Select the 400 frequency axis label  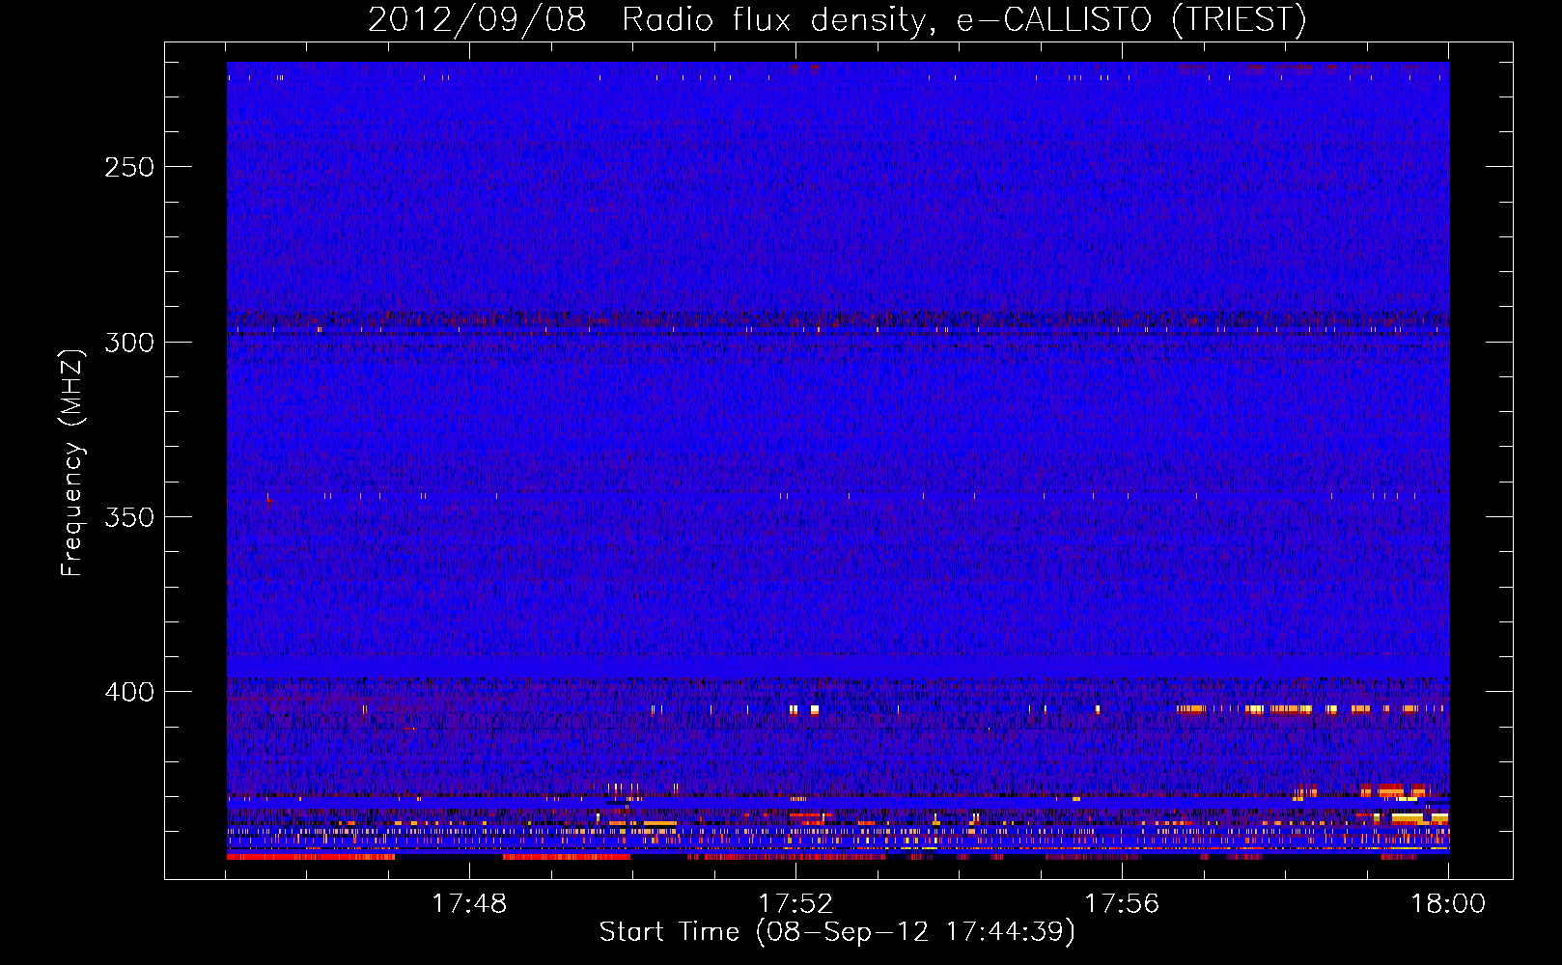[129, 692]
